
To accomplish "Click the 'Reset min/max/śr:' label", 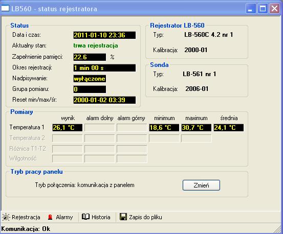I will 34,100.
